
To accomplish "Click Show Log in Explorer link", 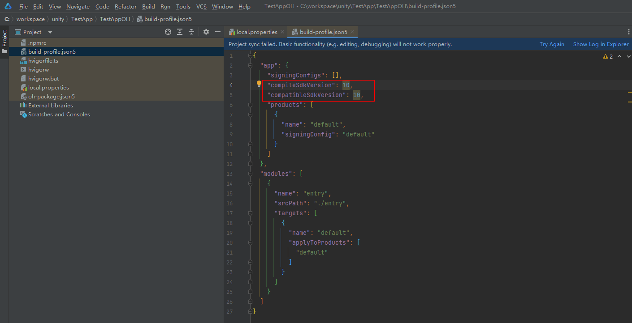I will point(601,44).
